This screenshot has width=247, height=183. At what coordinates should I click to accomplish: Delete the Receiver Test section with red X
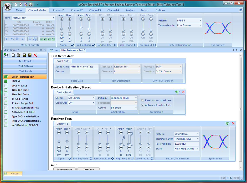[x=233, y=123]
